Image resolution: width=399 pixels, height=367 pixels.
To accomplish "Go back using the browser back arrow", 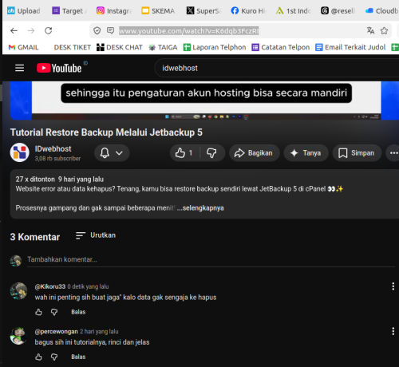I will pyautogui.click(x=14, y=31).
